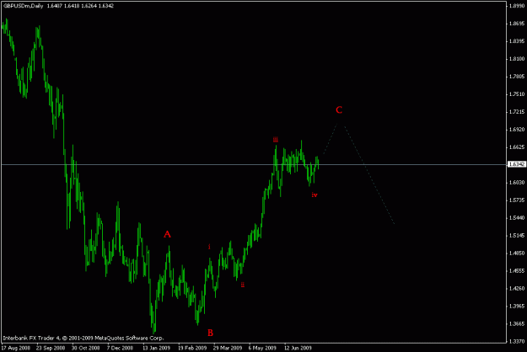527x352 pixels.
Task: Click the small red wave label iv
Action: 315,195
